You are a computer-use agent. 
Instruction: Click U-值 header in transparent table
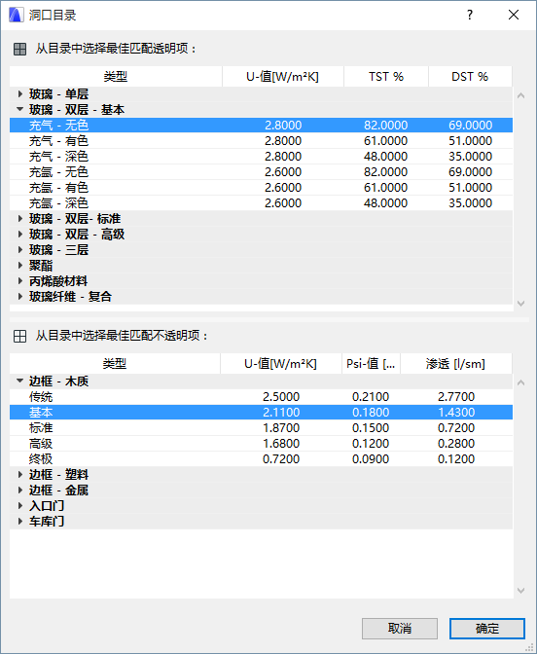(283, 77)
